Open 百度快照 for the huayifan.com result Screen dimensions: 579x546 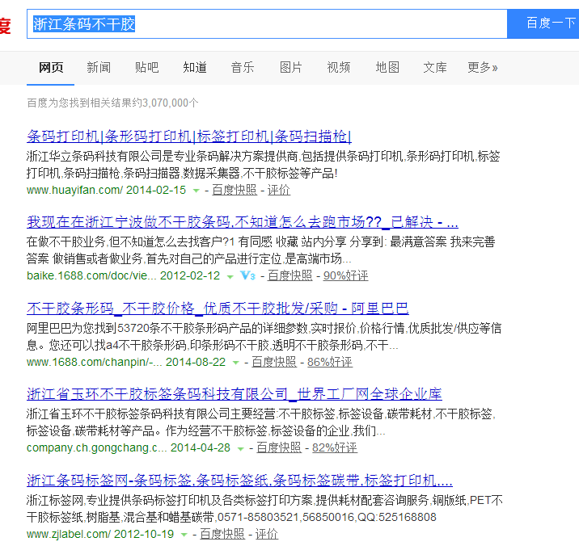click(235, 190)
